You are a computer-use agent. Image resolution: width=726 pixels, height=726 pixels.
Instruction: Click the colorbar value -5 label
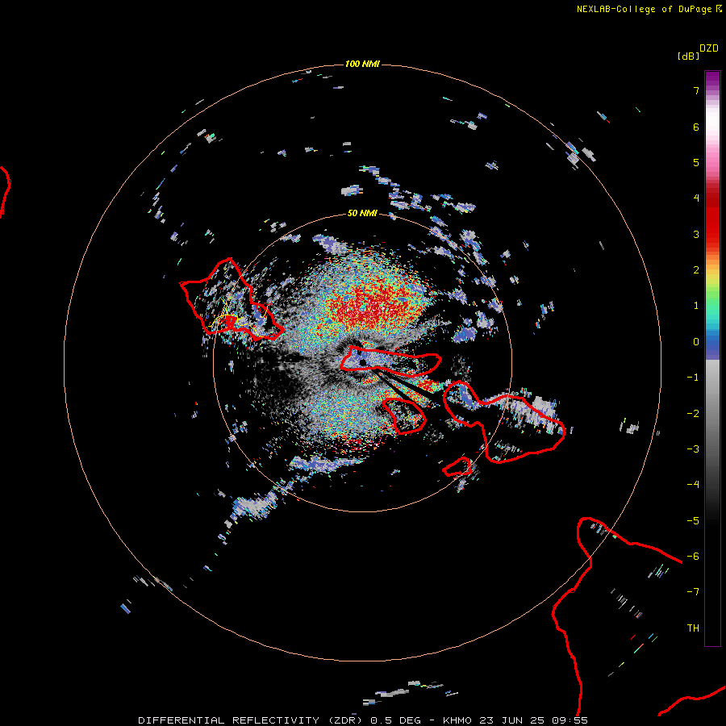click(x=693, y=521)
